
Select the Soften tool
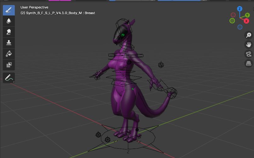click(x=9, y=21)
